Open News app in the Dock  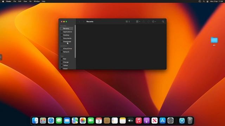point(154,120)
